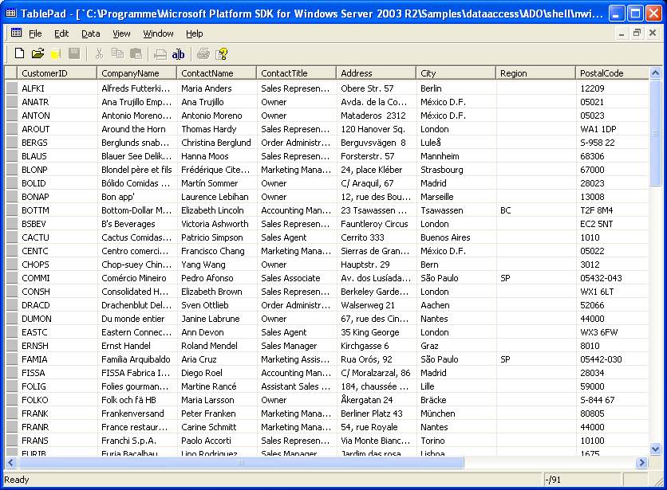This screenshot has width=667, height=490.
Task: Click the address '35 King George'
Action: pyautogui.click(x=370, y=332)
